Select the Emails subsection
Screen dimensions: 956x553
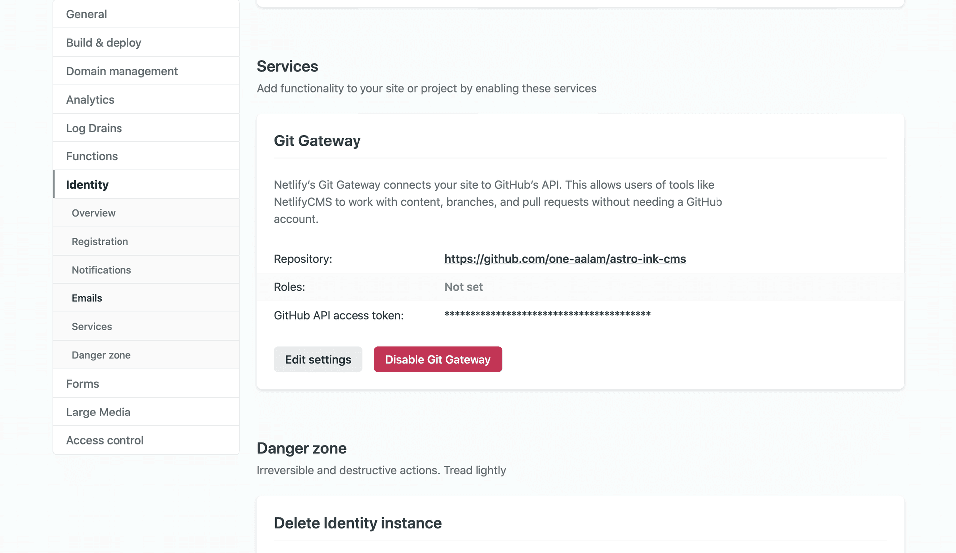coord(146,298)
